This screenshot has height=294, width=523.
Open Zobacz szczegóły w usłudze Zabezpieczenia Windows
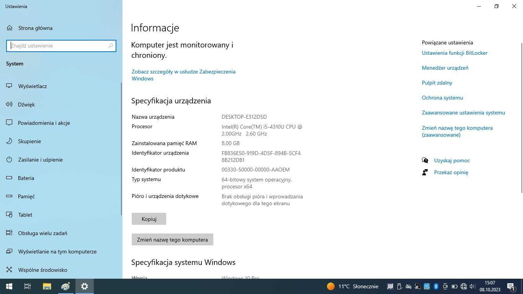click(x=183, y=75)
